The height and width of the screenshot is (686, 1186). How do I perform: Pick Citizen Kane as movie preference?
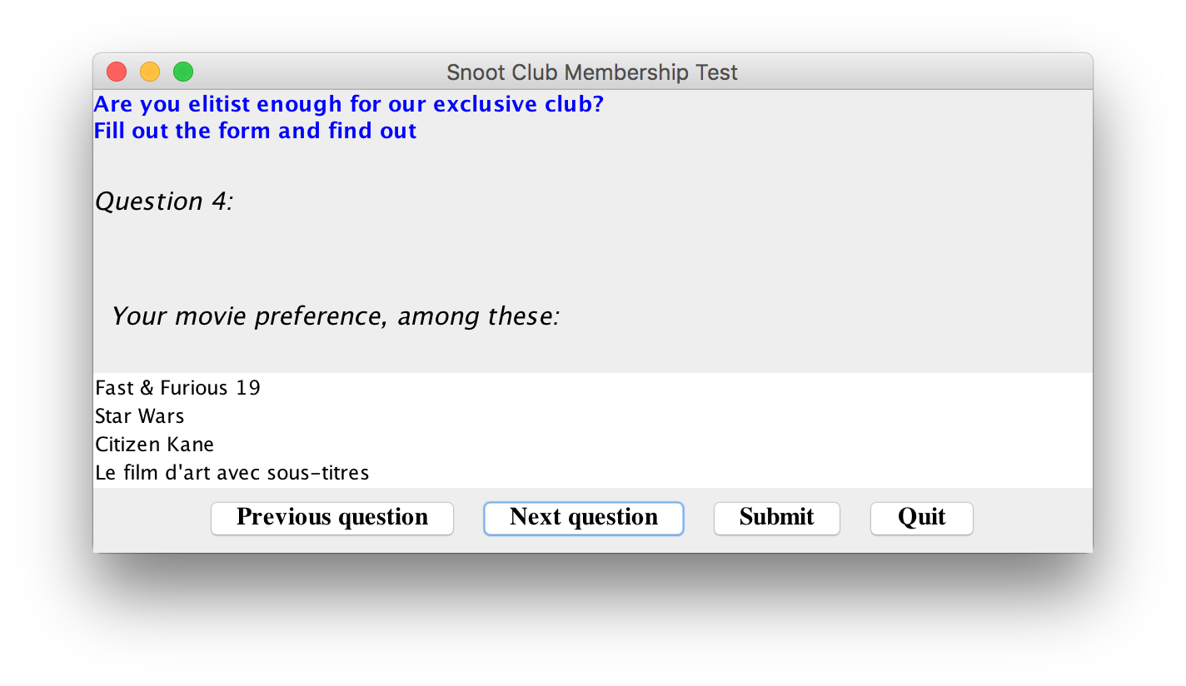(x=155, y=445)
